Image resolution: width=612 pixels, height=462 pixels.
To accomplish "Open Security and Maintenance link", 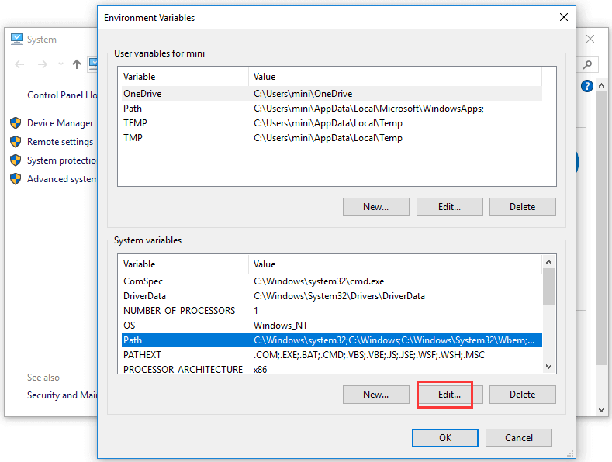I will (62, 395).
